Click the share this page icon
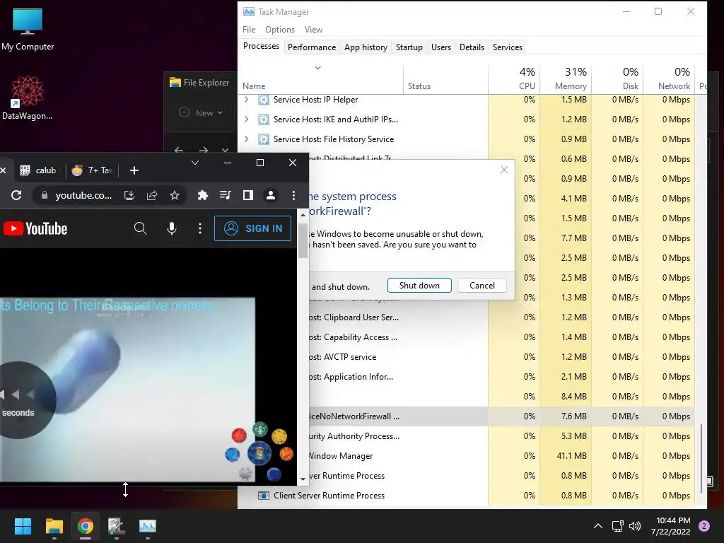Viewport: 724px width, 543px height. click(152, 195)
